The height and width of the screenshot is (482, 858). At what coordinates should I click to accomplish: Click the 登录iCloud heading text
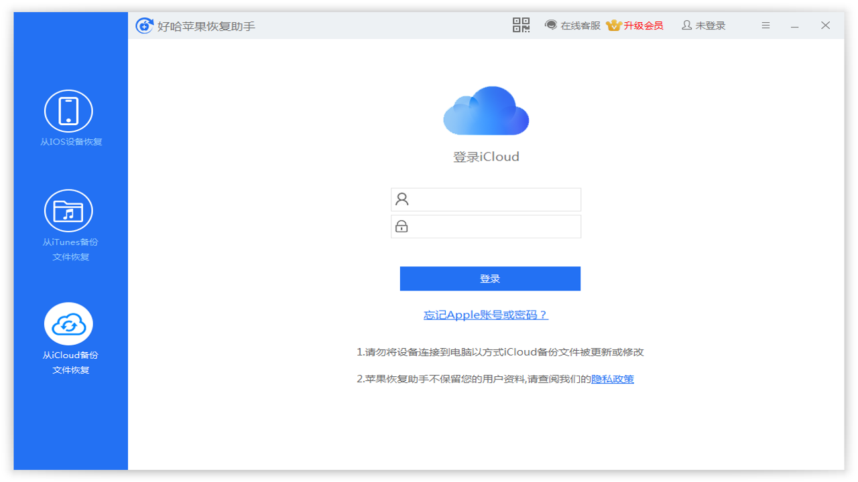click(486, 156)
